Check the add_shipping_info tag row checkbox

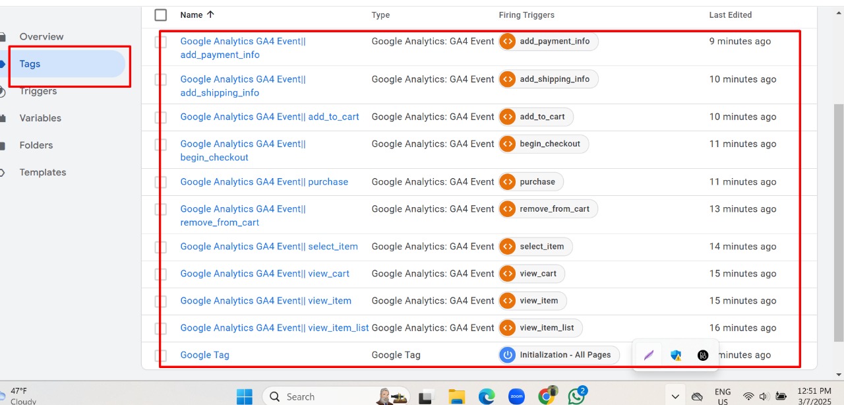click(161, 80)
